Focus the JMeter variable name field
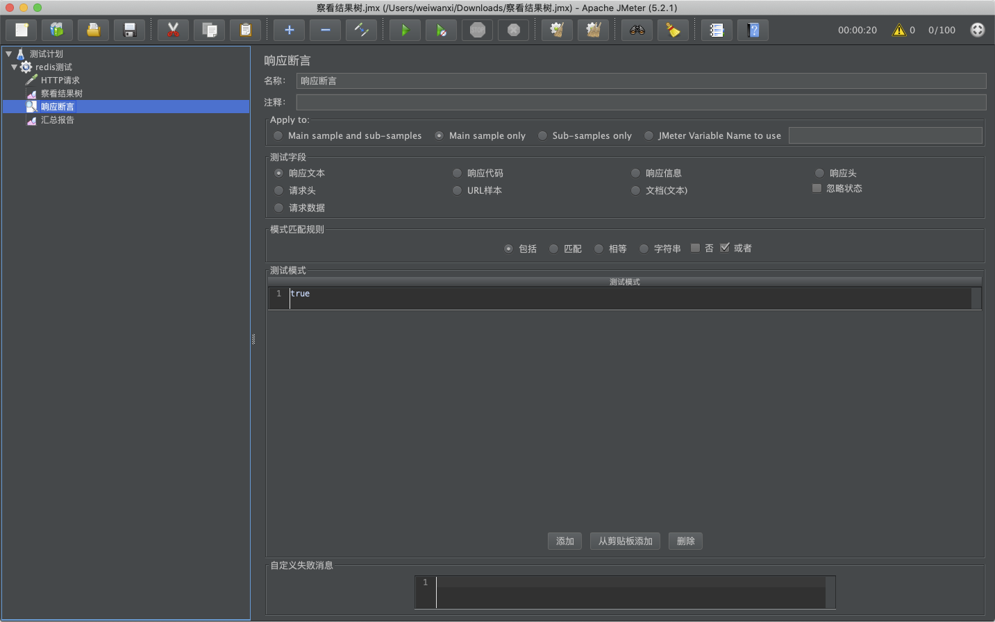Viewport: 995px width, 622px height. [x=886, y=135]
